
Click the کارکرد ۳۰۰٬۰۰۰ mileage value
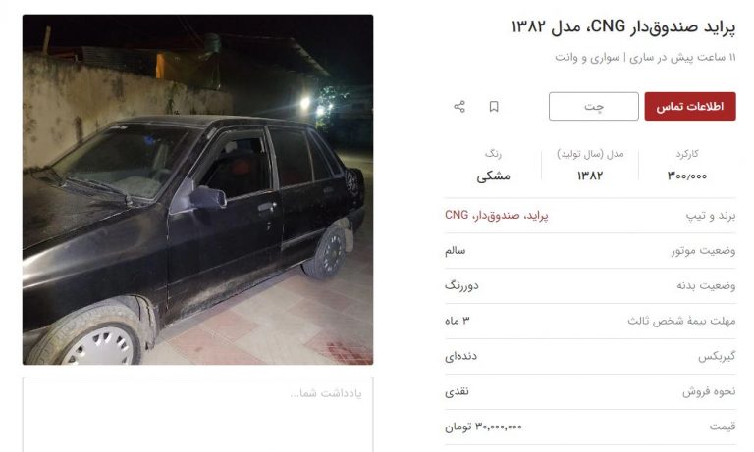tap(686, 176)
